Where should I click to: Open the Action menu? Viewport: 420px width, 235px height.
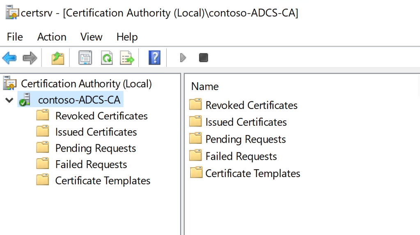coord(52,37)
